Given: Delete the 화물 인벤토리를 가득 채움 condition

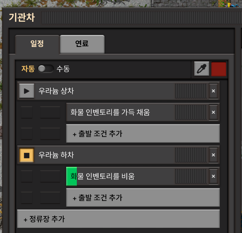Looking at the screenshot, I should tap(213, 112).
